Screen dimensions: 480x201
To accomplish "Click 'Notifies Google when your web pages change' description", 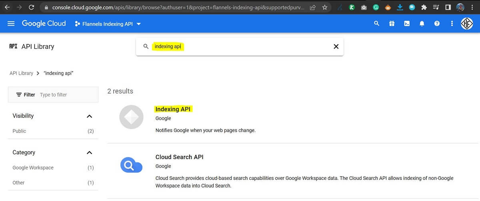I will click(x=205, y=130).
